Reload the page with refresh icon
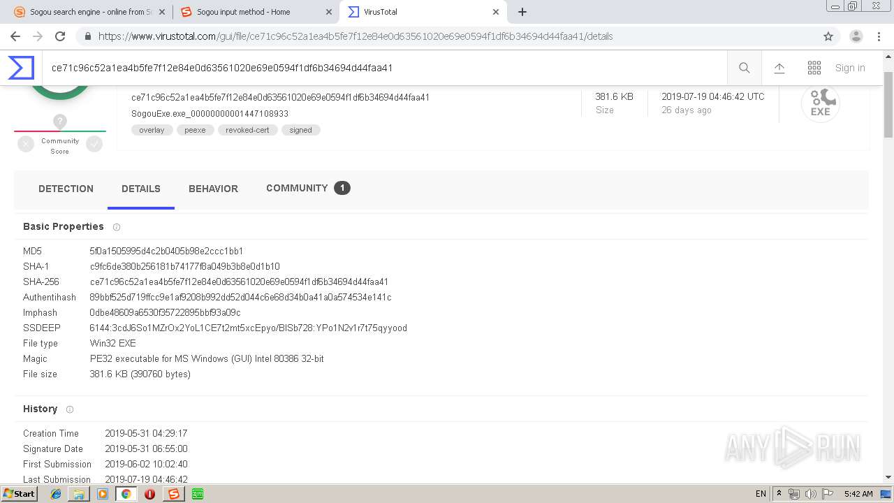The height and width of the screenshot is (503, 894). click(60, 36)
